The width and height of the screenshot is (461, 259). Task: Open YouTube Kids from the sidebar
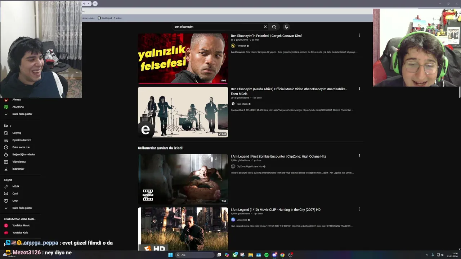point(20,233)
